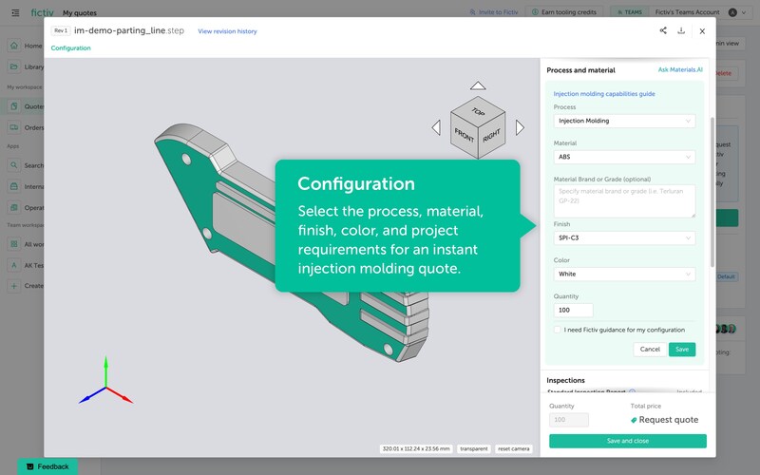This screenshot has width=760, height=475.
Task: Open the Injection molding capabilities guide link
Action: (604, 94)
